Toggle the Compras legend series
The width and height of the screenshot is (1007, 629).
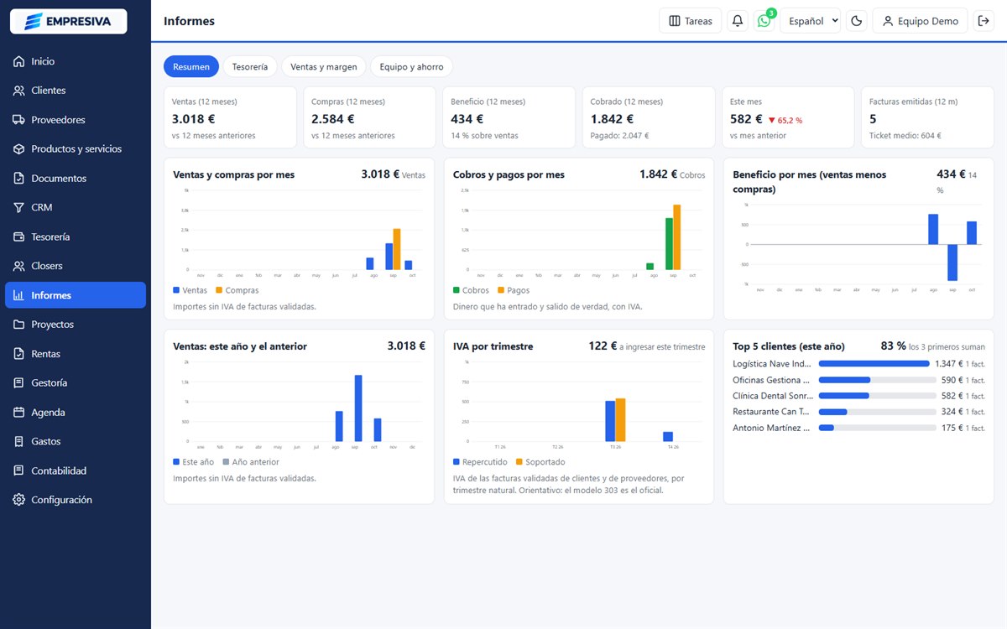[x=237, y=290]
